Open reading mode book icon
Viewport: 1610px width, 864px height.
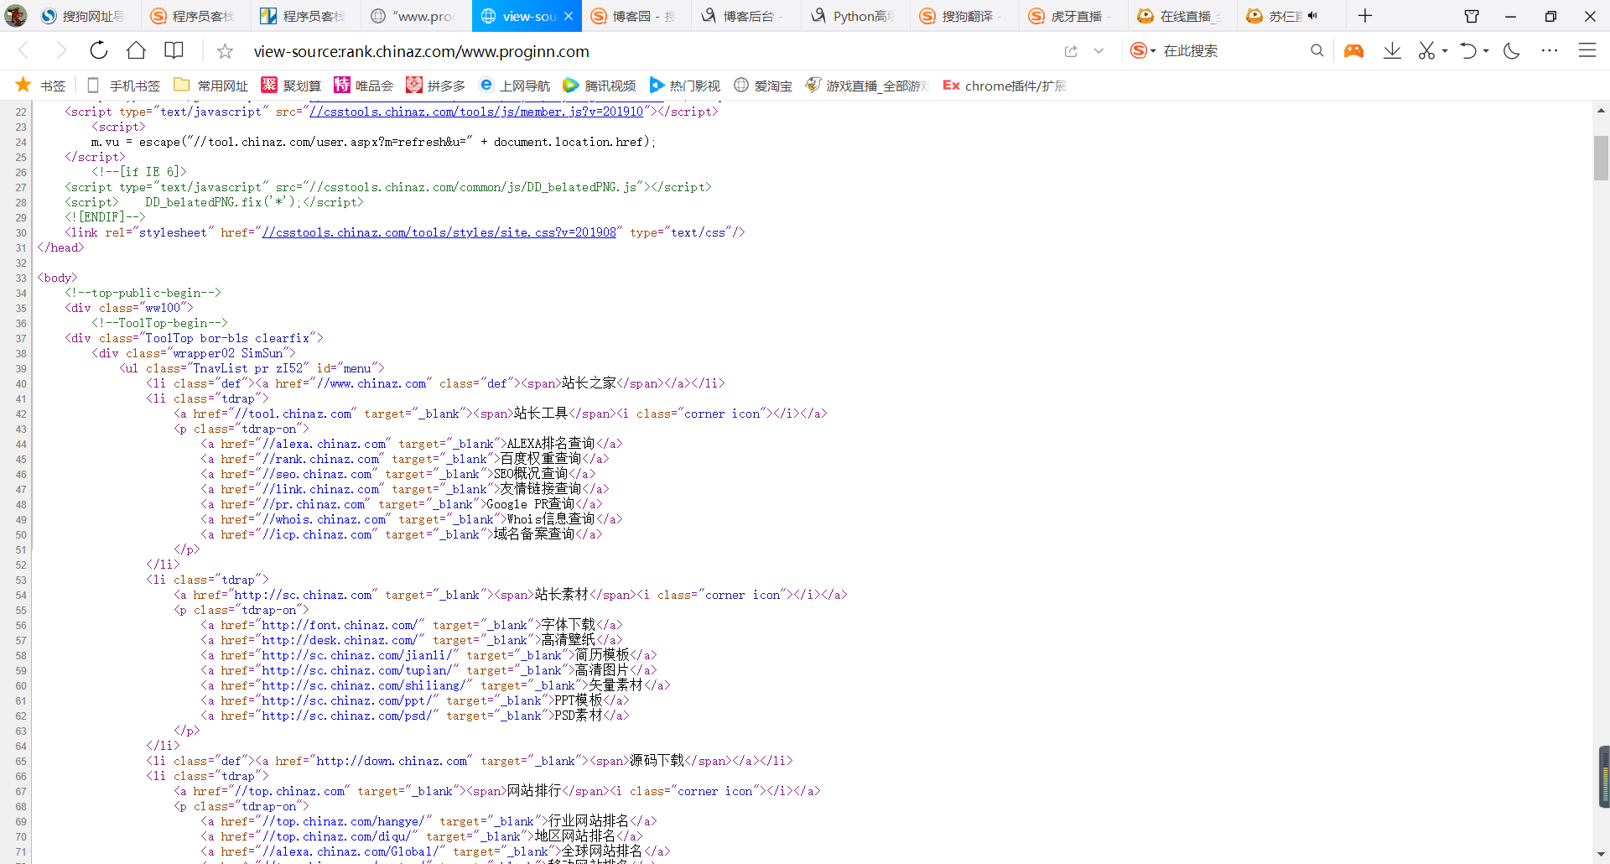coord(174,51)
